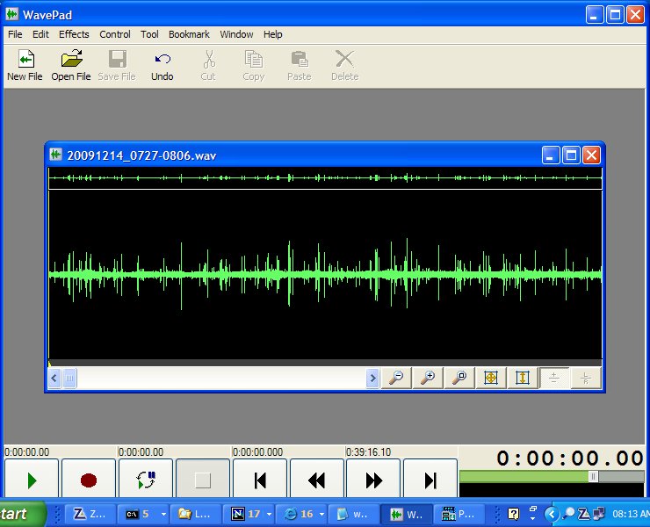Click the zoom in magnifier icon
The width and height of the screenshot is (650, 527).
[x=429, y=378]
